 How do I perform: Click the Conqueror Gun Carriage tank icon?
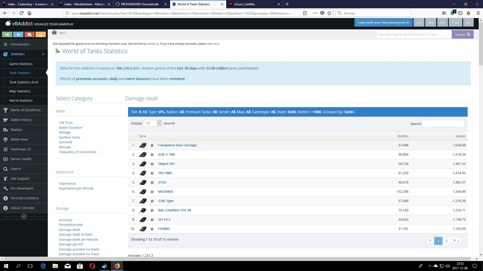tap(143, 145)
